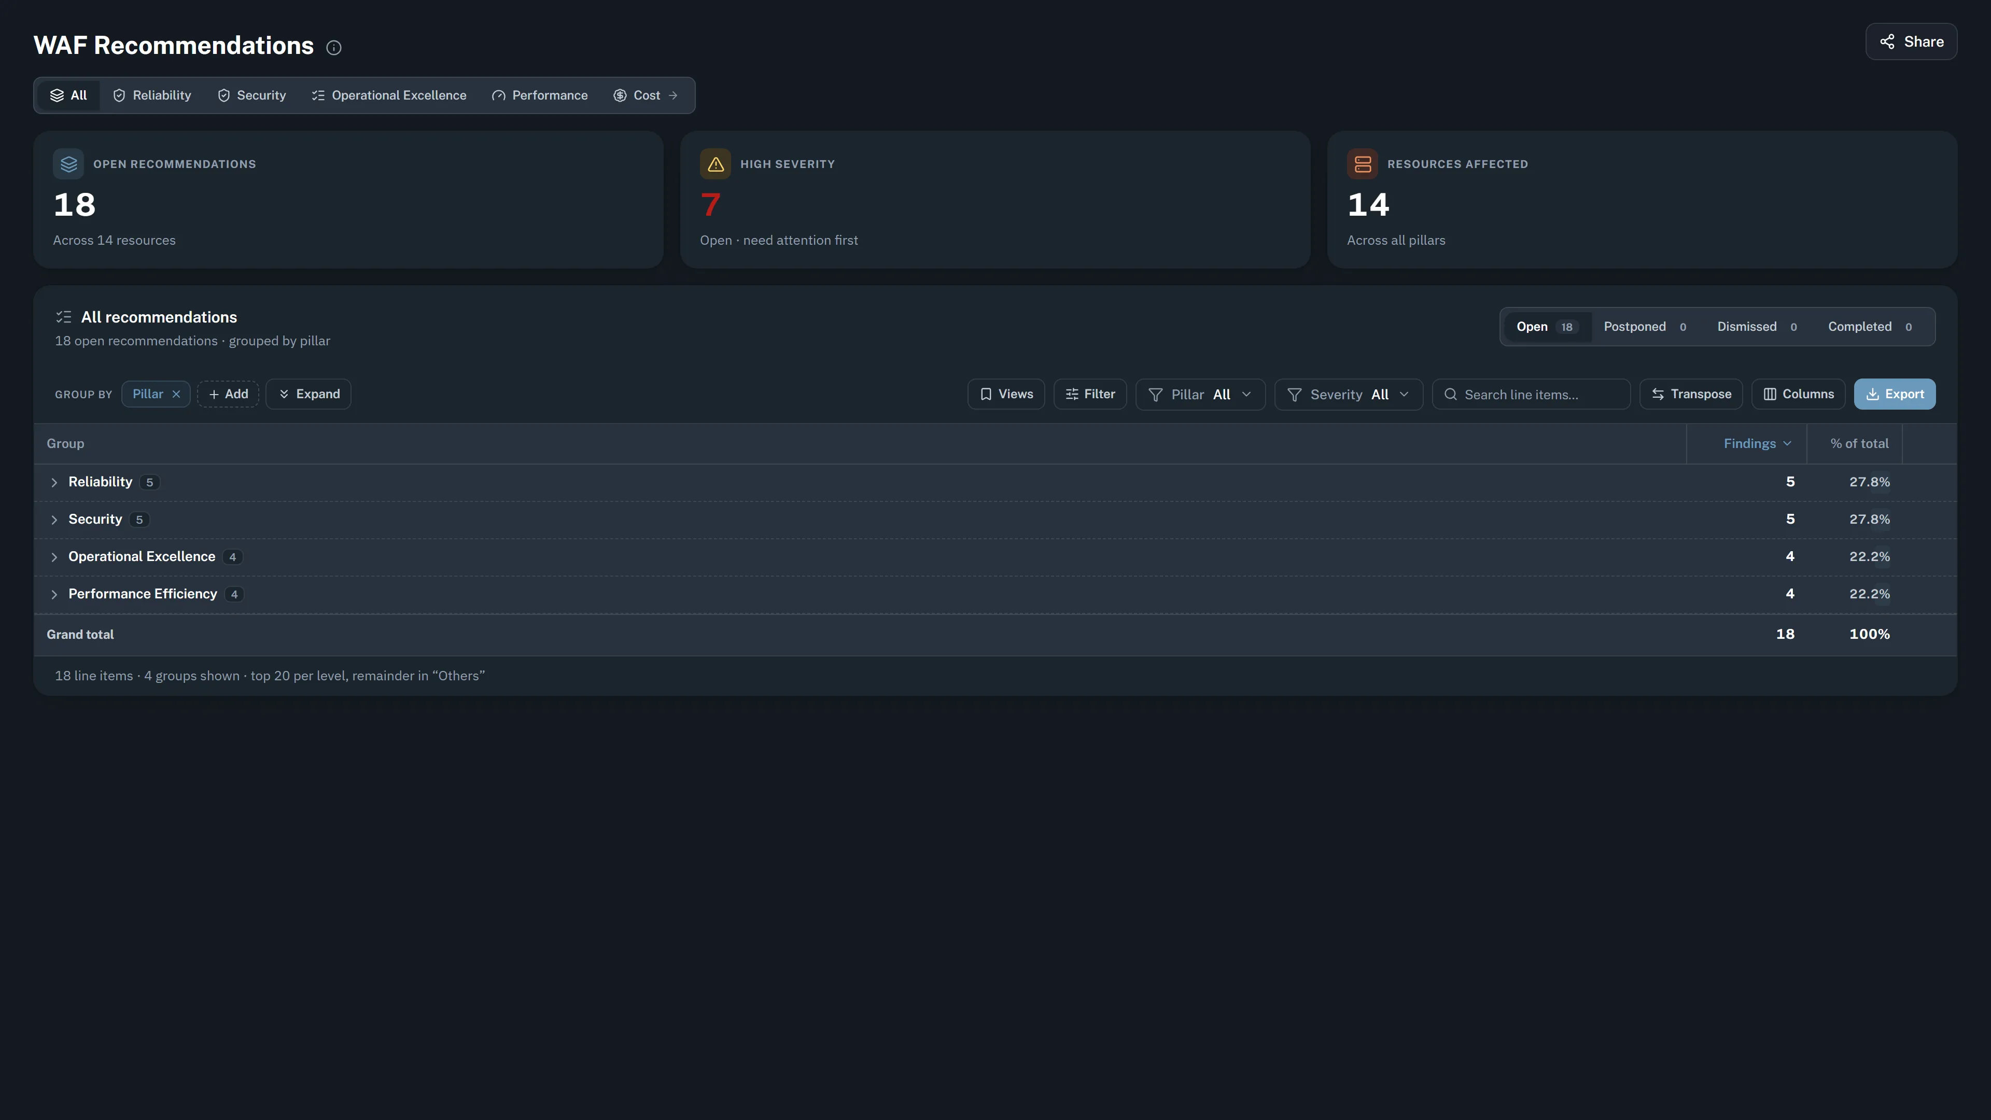Select the All pillar tab
This screenshot has height=1120, width=1991.
tap(69, 95)
